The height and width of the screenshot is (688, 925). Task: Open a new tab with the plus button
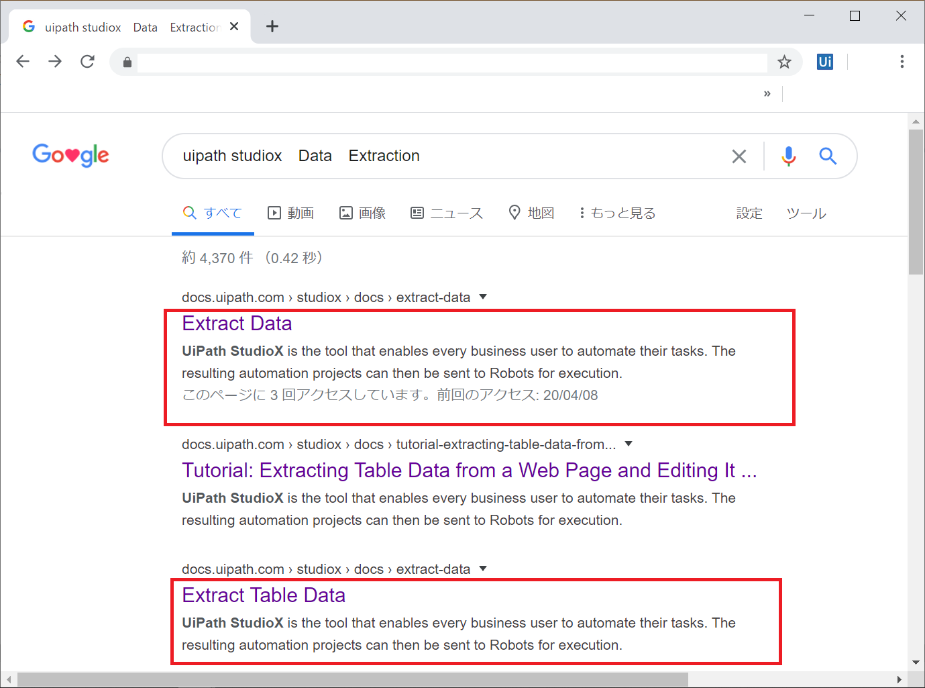(272, 26)
